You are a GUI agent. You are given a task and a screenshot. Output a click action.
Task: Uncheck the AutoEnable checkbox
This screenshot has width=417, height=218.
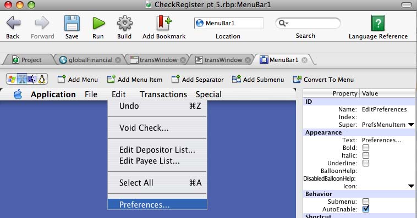coord(366,209)
